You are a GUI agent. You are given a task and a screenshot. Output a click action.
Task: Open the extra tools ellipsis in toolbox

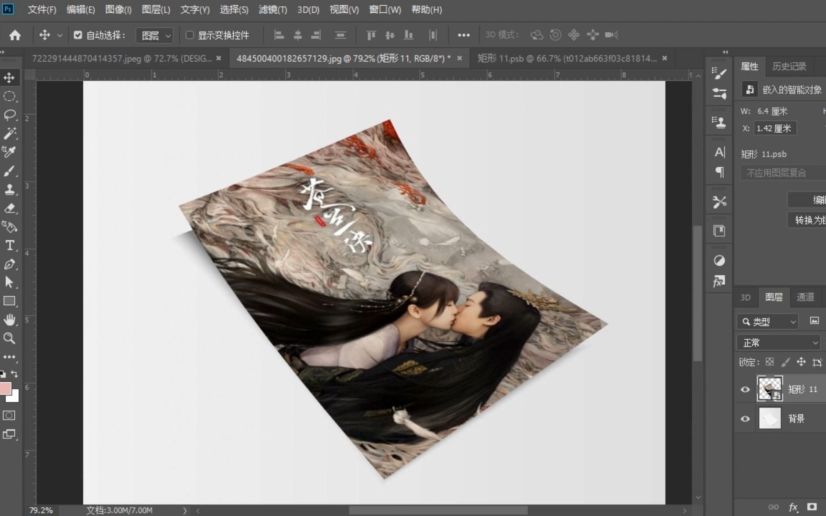pyautogui.click(x=9, y=357)
